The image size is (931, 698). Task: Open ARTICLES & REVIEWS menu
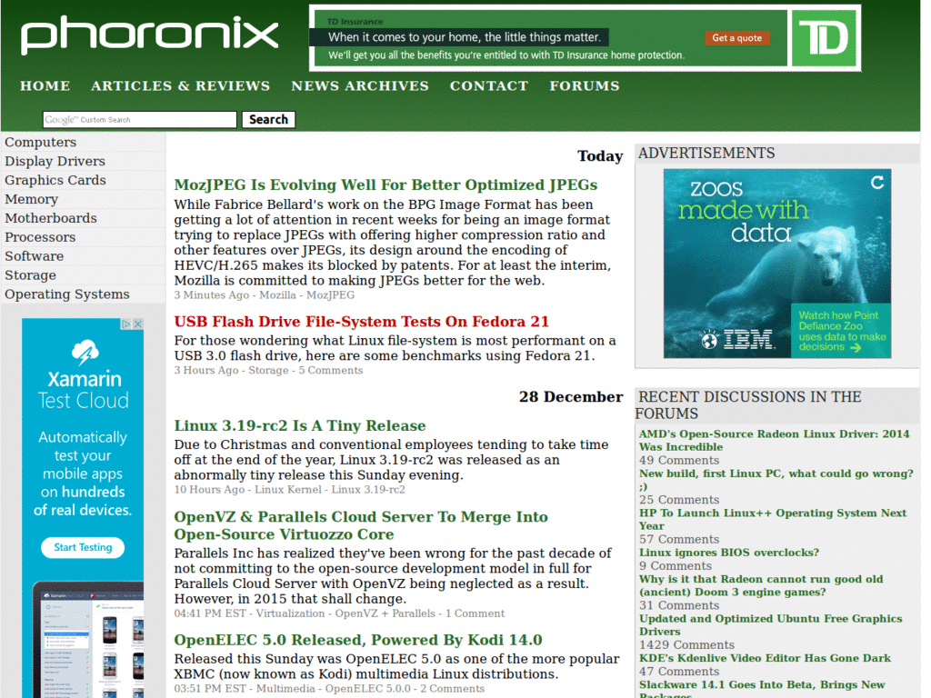181,86
